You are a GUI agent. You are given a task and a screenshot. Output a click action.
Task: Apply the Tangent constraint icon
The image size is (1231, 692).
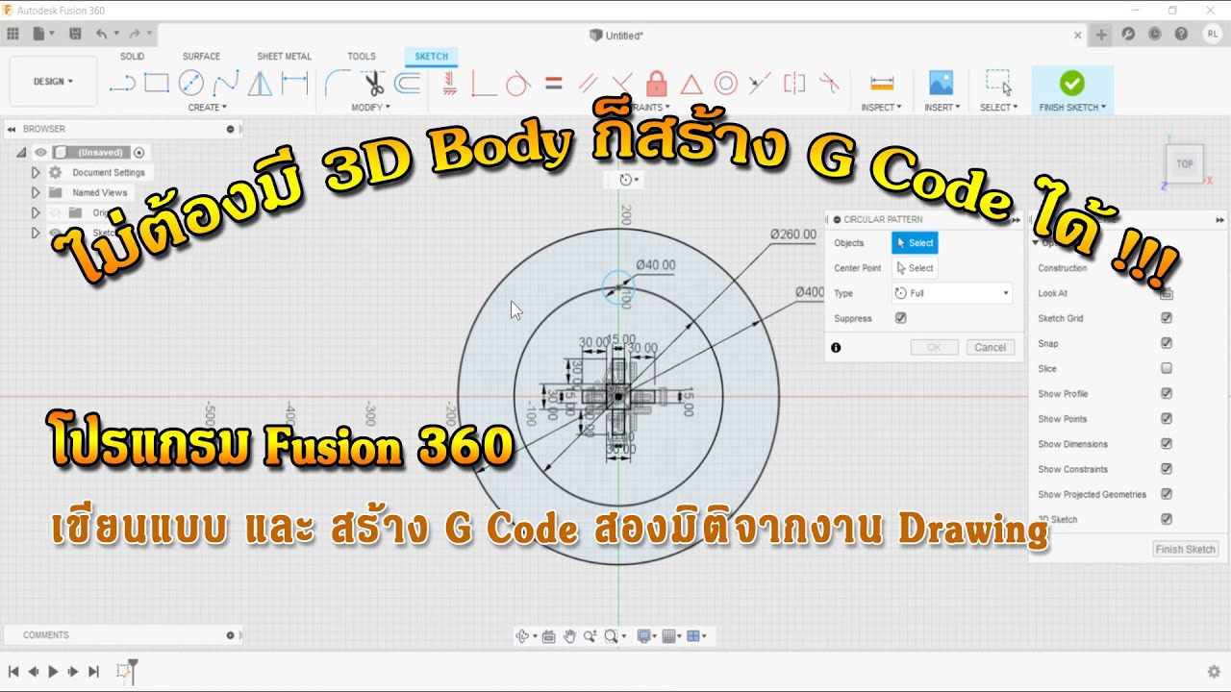coord(517,84)
